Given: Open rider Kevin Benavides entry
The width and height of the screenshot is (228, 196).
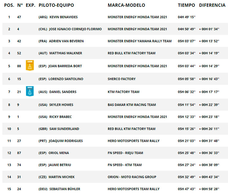Looking at the screenshot, I should tap(64, 17).
